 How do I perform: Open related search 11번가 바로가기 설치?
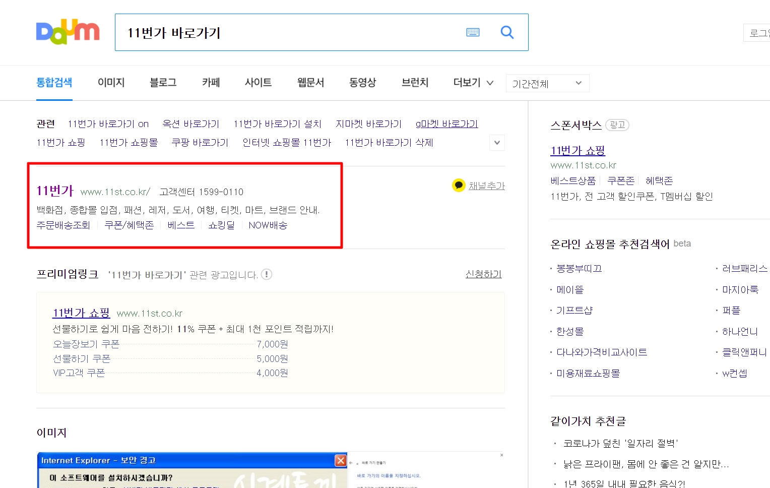277,124
